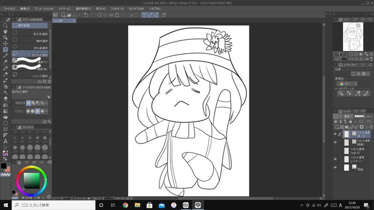Select the Ruler tool
Image resolution: width=374 pixels, height=210 pixels.
coord(5,135)
